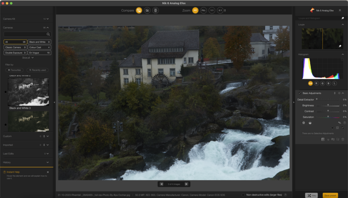The width and height of the screenshot is (348, 198).
Task: Collapse Basic Adjustments section
Action: coord(343,93)
